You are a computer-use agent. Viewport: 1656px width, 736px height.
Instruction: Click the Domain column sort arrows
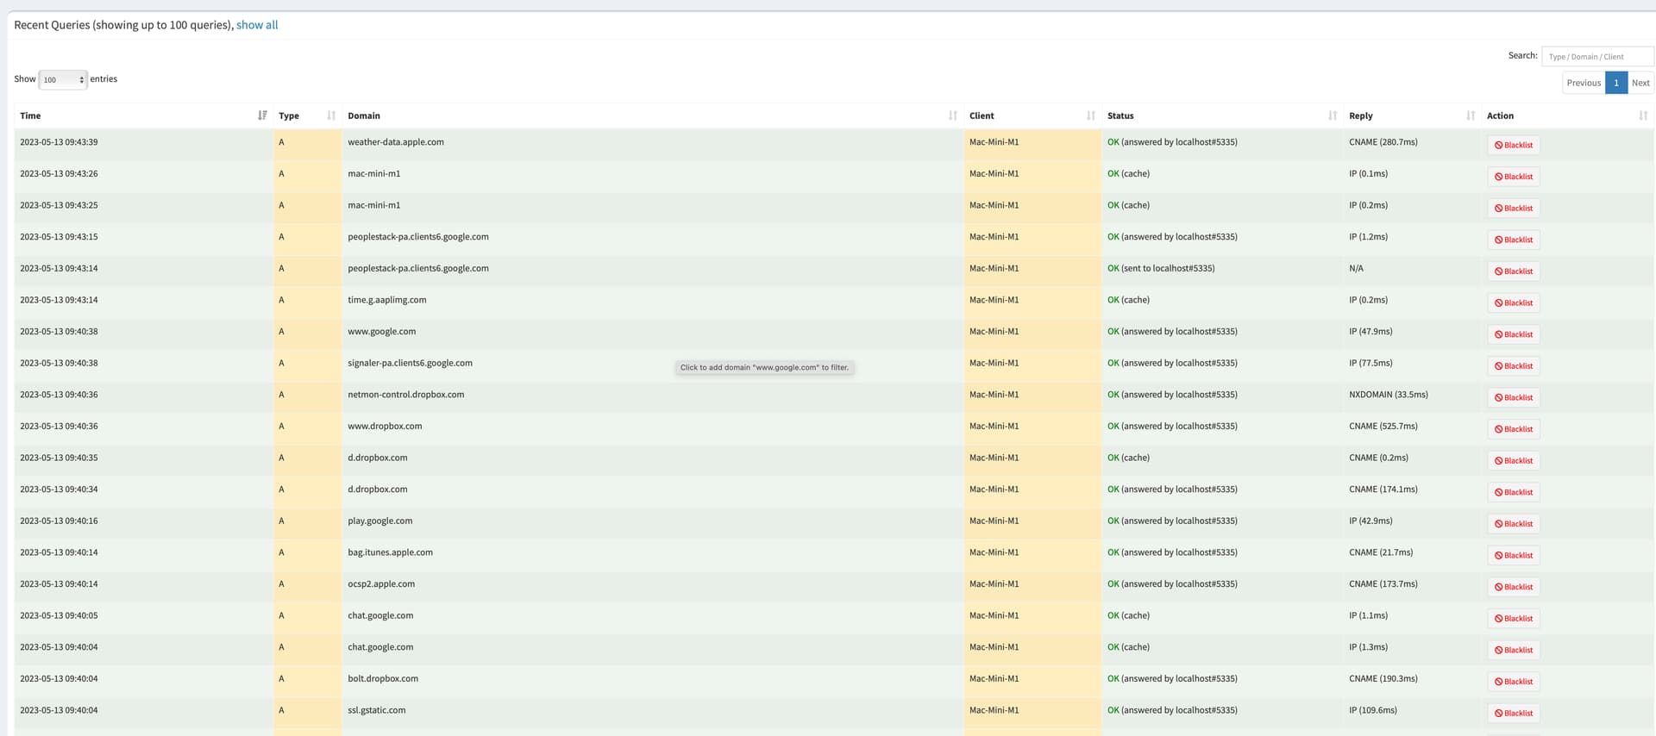tap(952, 115)
